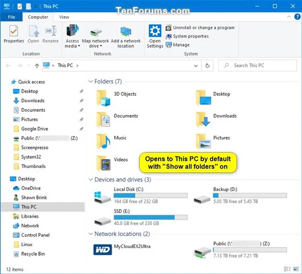Select Local Disk (C:) drive
Screen dimensions: 302x274
coord(141,195)
